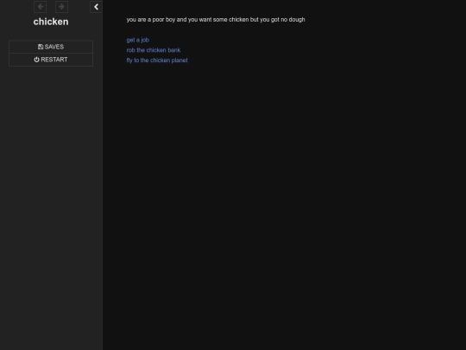Go back in story history arrow

[40, 7]
